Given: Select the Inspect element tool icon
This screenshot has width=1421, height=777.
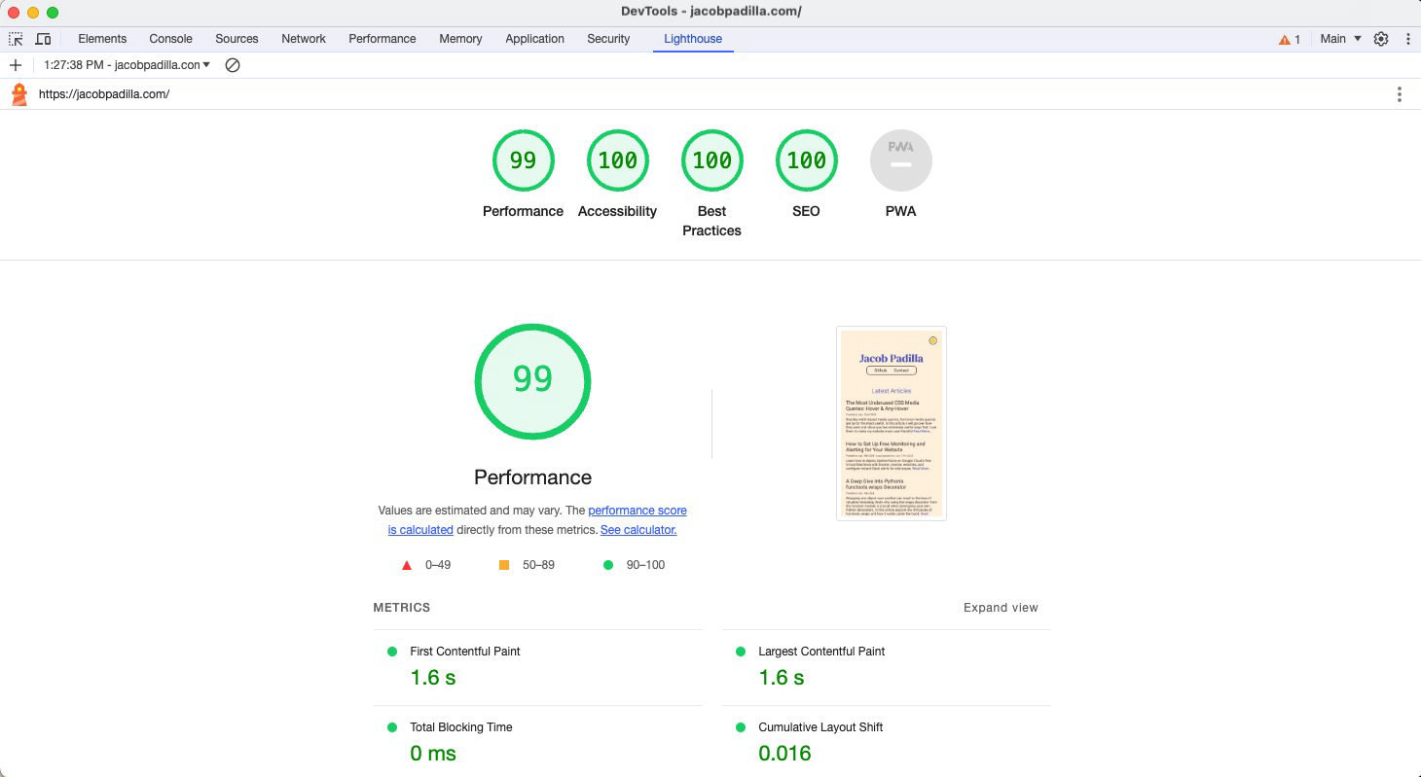Looking at the screenshot, I should pyautogui.click(x=15, y=38).
